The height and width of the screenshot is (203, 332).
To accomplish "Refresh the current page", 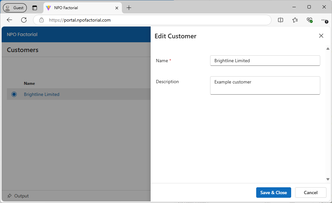I will coord(24,20).
